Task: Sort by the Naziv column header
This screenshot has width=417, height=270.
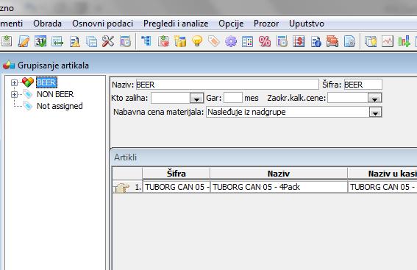Action: coord(279,174)
